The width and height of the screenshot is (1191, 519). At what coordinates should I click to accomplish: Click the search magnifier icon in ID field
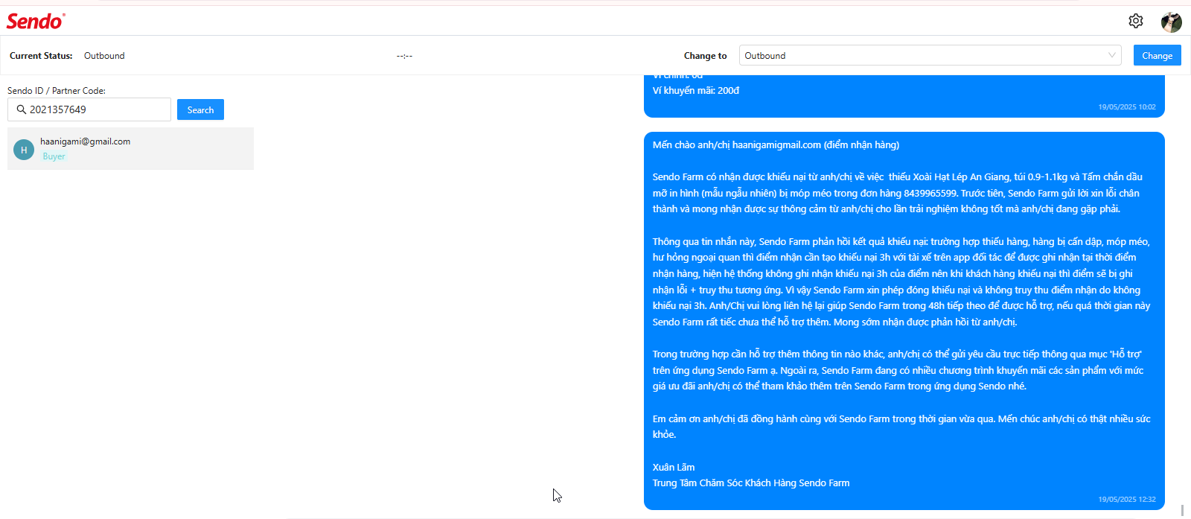[22, 109]
